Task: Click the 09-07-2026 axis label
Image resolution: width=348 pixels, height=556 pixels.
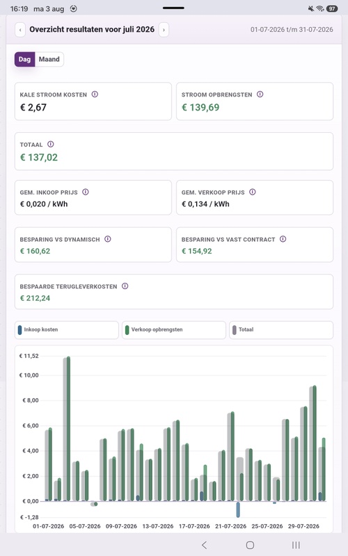Action: pos(121,526)
